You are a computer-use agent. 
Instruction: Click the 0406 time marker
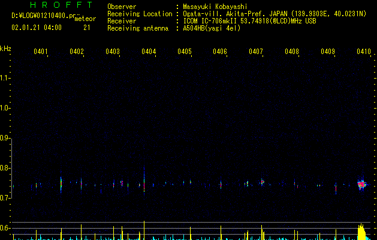pos(220,52)
